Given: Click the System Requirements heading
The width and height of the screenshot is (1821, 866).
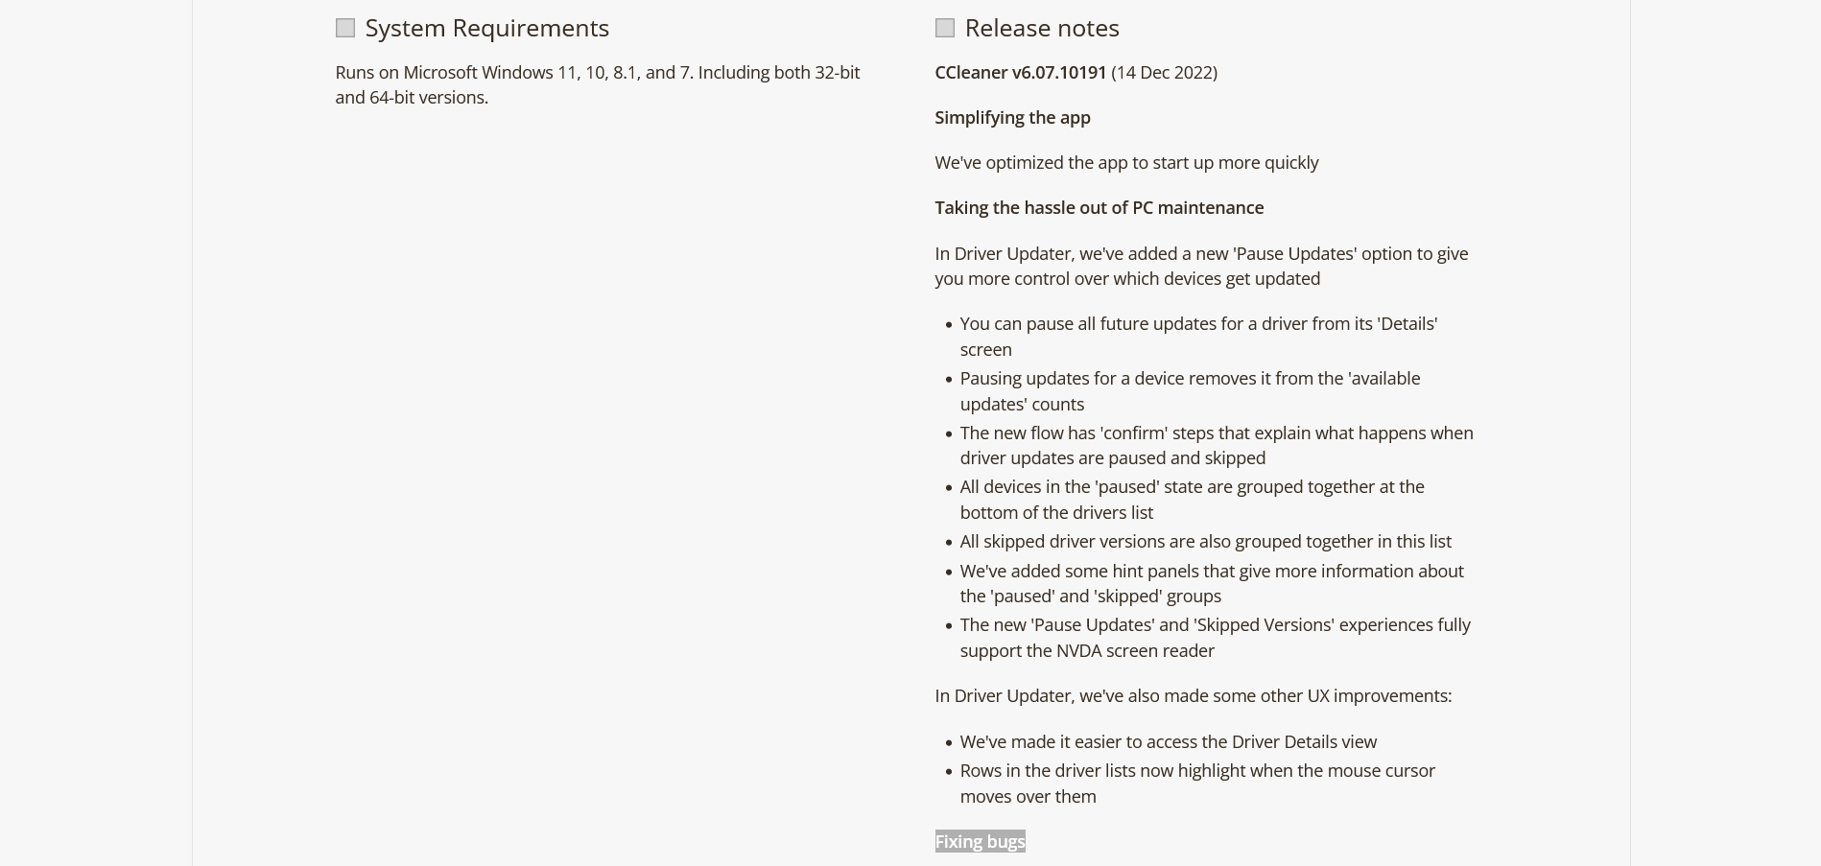Looking at the screenshot, I should point(486,28).
